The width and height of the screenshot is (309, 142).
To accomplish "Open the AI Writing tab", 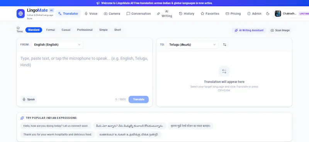I will pyautogui.click(x=165, y=14).
